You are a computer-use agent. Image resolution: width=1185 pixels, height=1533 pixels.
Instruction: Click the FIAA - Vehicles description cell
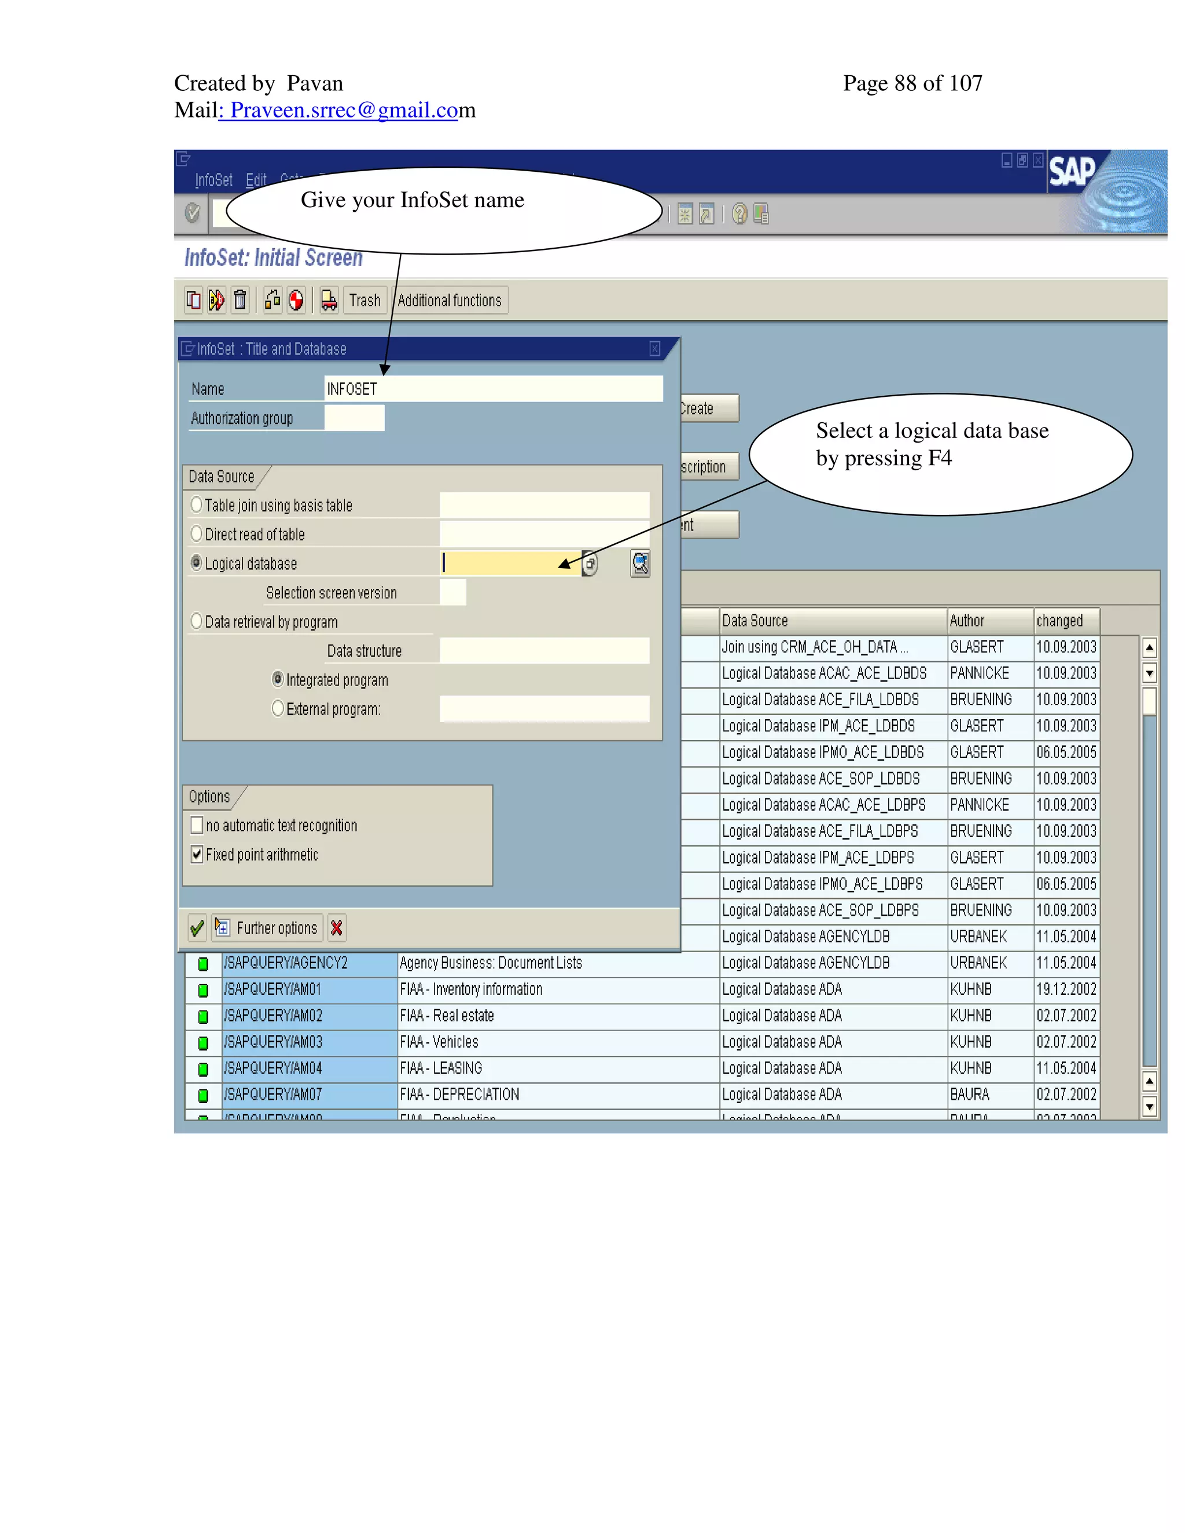pos(559,1042)
